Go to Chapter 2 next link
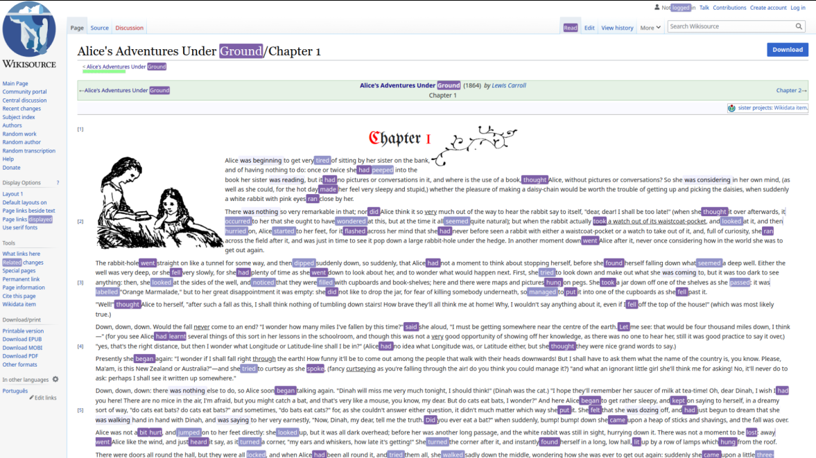This screenshot has width=816, height=458. click(791, 91)
